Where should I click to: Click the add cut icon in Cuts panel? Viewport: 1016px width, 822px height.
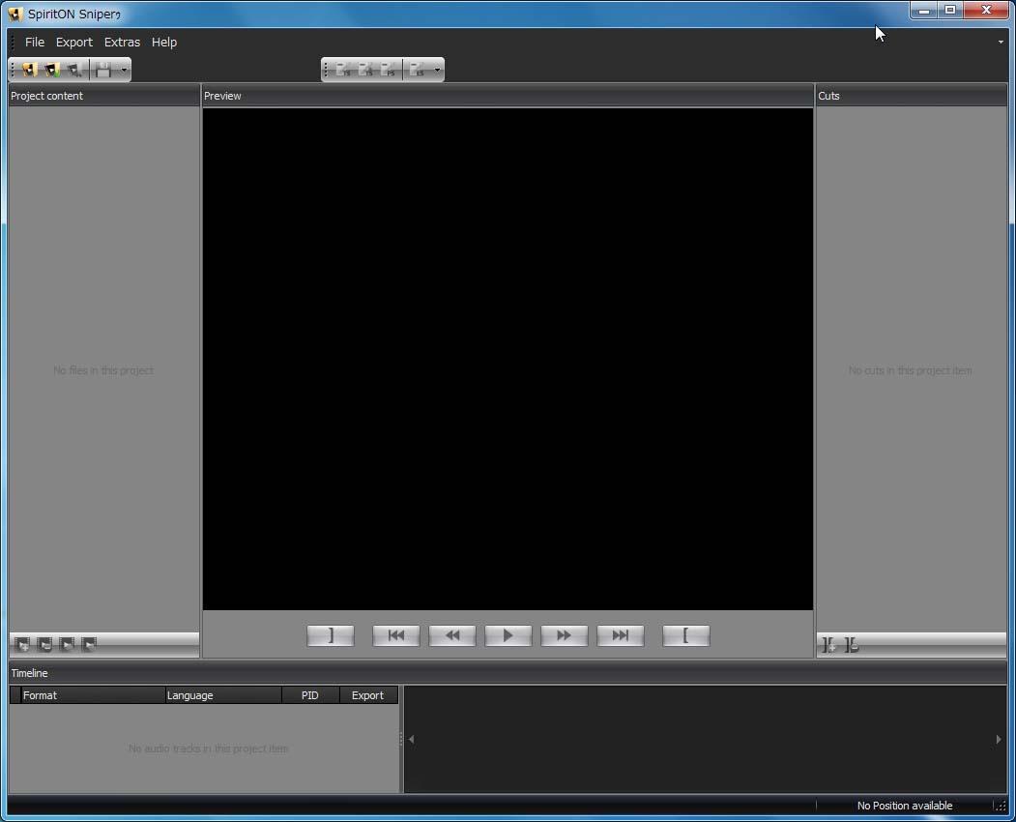pyautogui.click(x=828, y=645)
